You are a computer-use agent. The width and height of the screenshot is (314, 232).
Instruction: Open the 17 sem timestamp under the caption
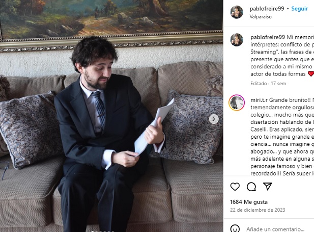278,84
